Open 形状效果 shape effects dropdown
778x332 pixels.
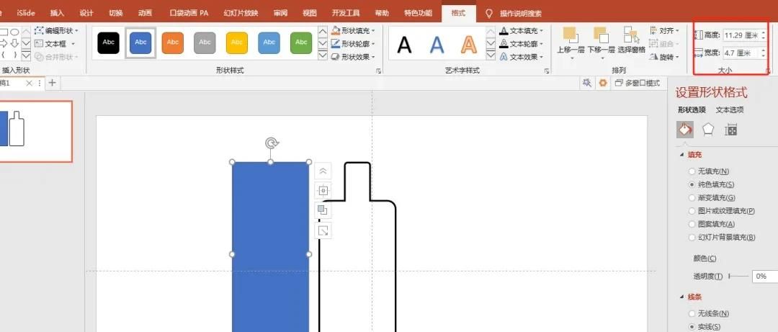[x=353, y=57]
